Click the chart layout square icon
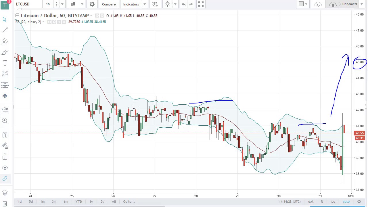 (x=301, y=4)
